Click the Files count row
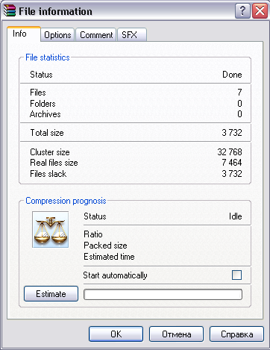Image resolution: width=270 pixels, height=350 pixels. click(x=136, y=93)
